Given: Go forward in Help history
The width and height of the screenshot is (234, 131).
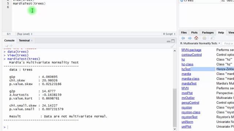Looking at the screenshot, I should click(x=190, y=38).
